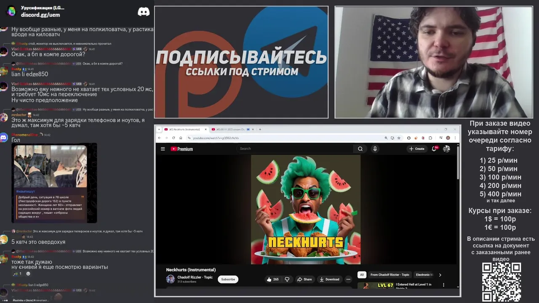The height and width of the screenshot is (303, 539).
Task: Open the YouTube hamburger guide menu
Action: tap(163, 149)
